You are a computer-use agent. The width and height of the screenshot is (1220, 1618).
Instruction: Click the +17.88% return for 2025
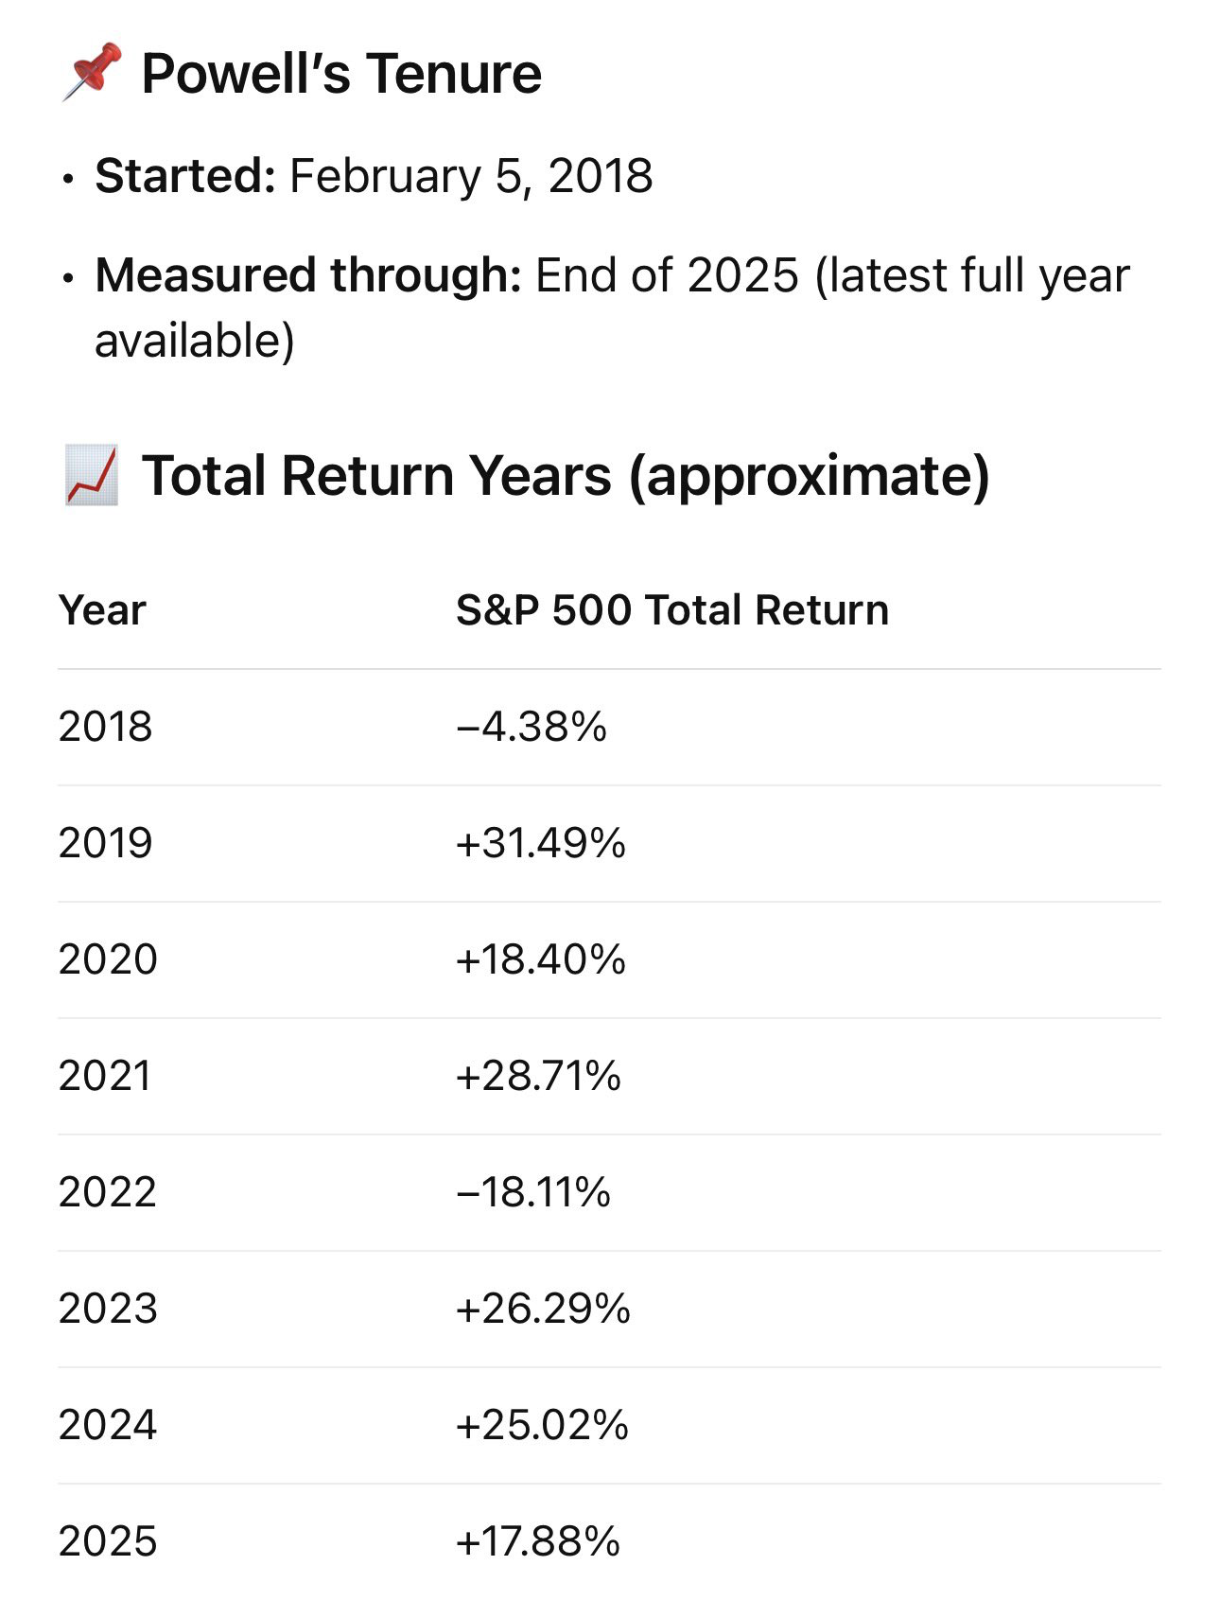click(x=537, y=1541)
